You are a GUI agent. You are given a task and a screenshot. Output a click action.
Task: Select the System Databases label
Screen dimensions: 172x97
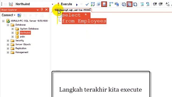tap(29, 29)
